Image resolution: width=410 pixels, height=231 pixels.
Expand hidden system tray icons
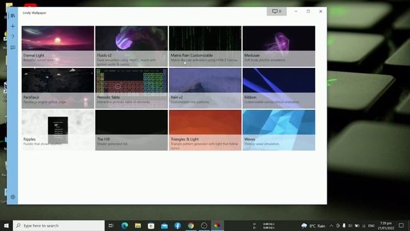coord(331,226)
